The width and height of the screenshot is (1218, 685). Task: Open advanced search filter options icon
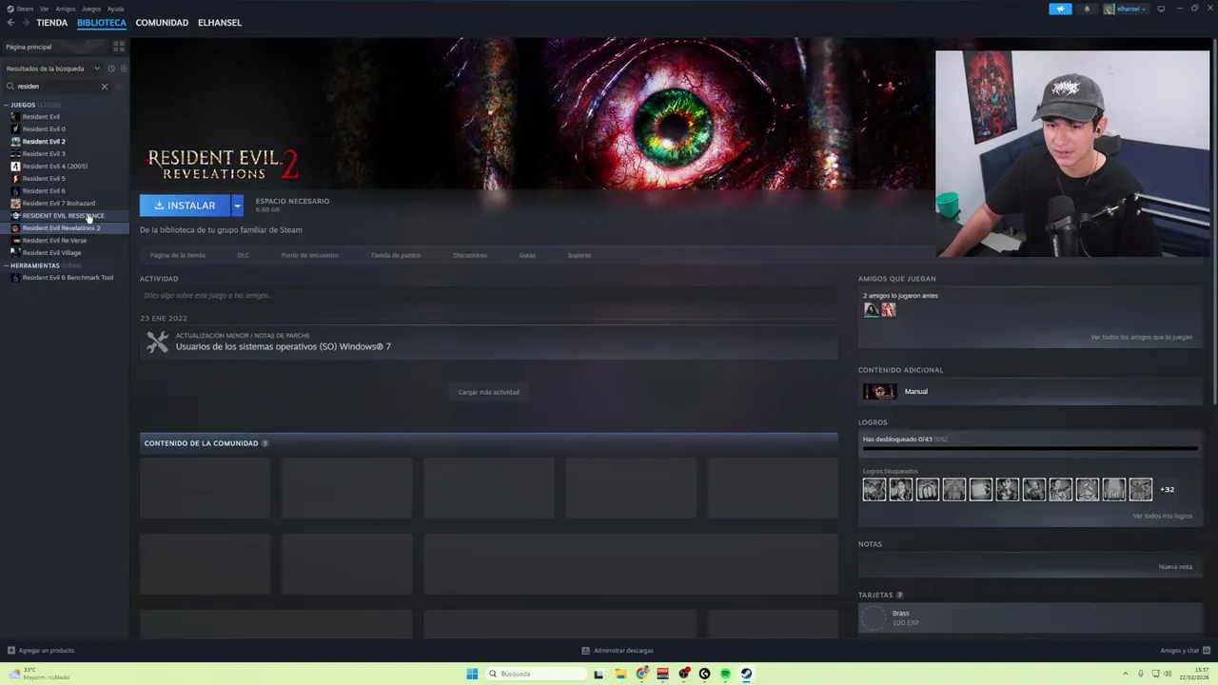(x=119, y=87)
